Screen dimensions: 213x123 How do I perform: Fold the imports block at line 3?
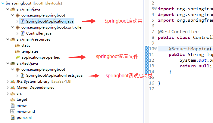[156, 8]
